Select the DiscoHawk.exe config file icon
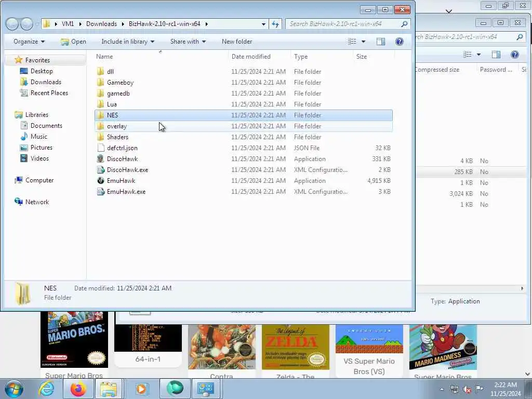532x399 pixels. 100,170
